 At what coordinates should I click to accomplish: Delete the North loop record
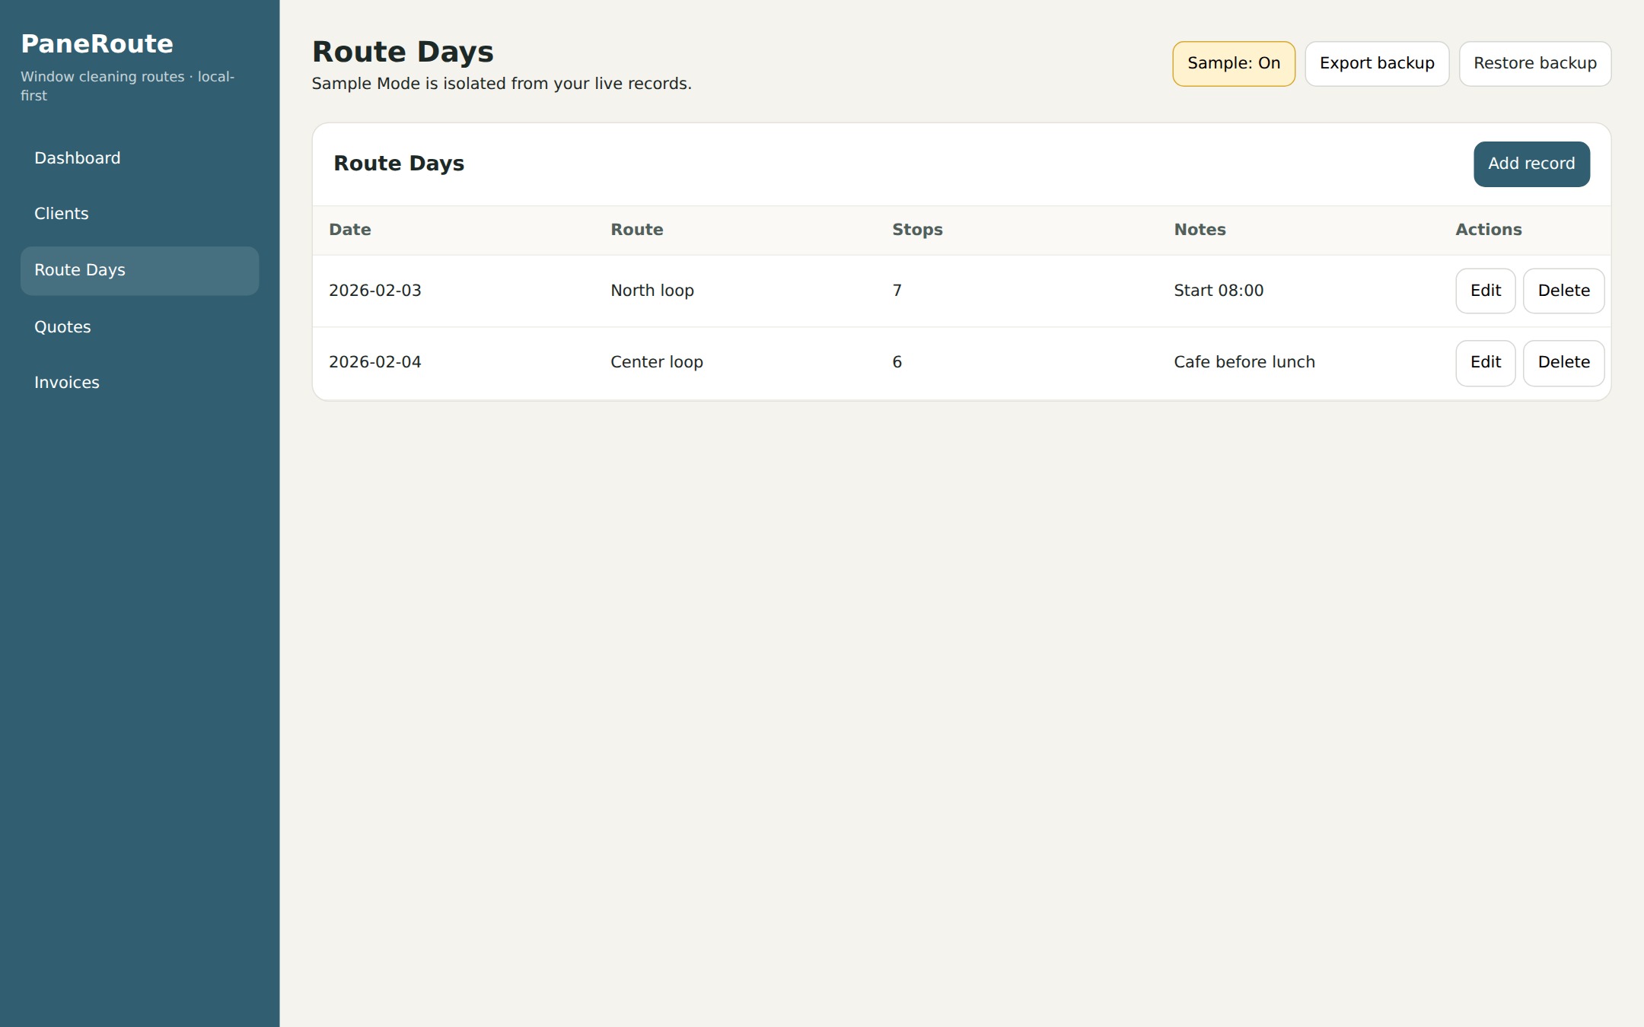point(1563,291)
